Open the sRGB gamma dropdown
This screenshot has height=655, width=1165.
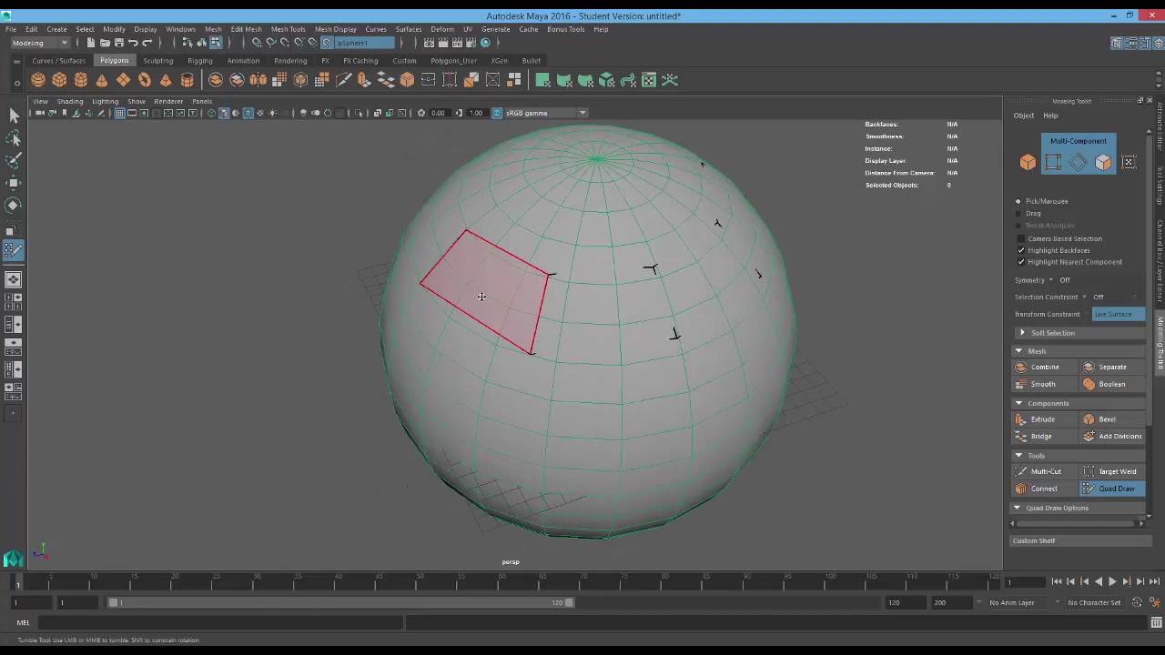click(582, 113)
